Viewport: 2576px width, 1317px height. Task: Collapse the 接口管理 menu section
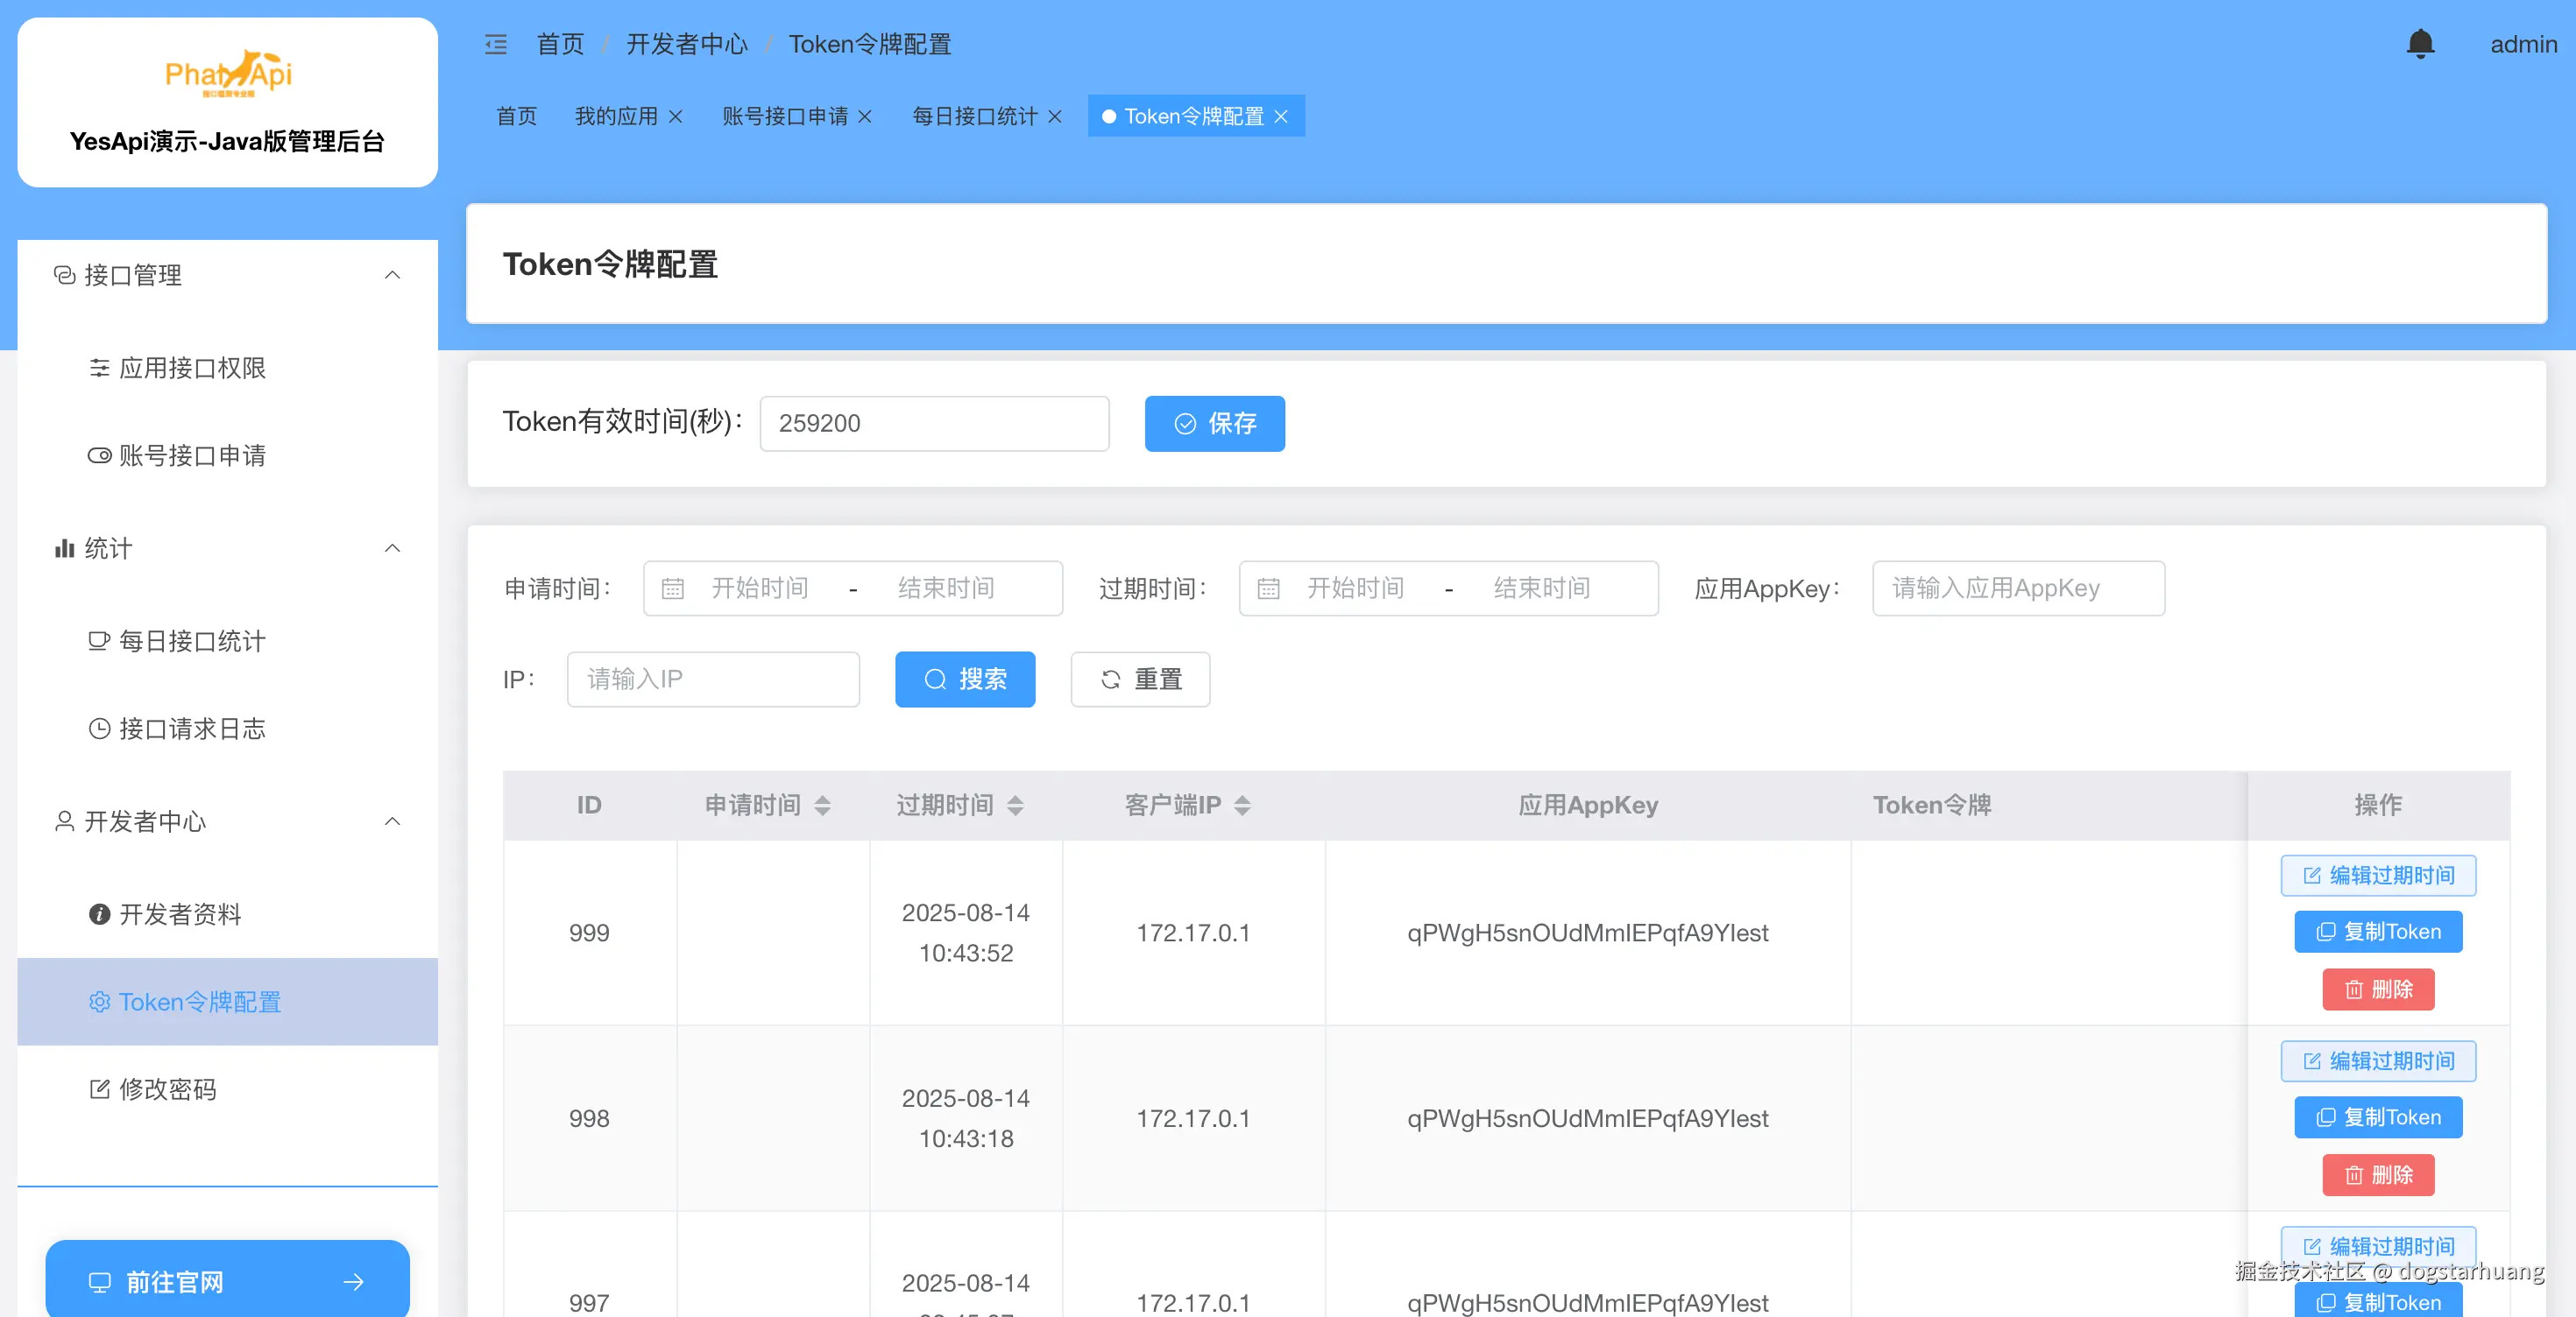393,275
